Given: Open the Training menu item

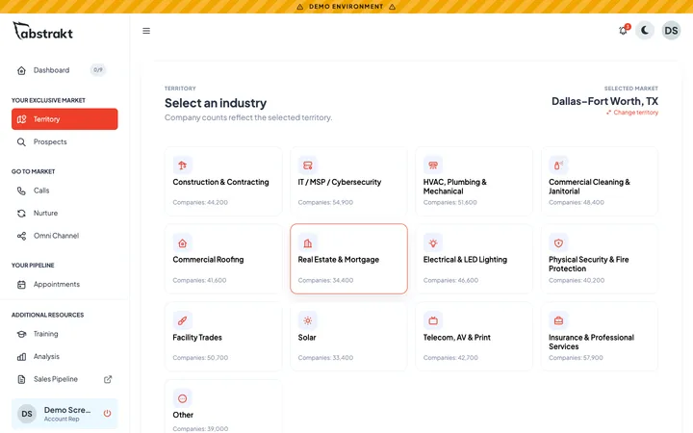Looking at the screenshot, I should click(x=64, y=334).
